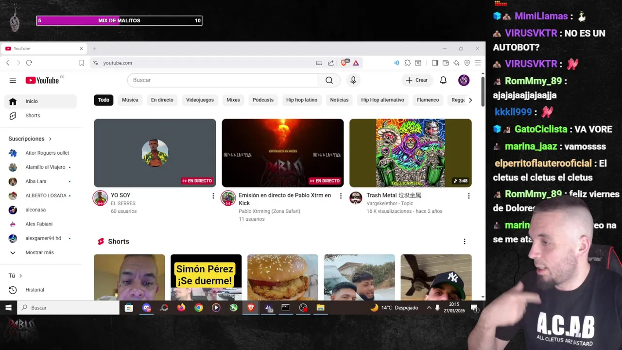Viewport: 622px width, 350px height.
Task: Click the Shorts sidebar icon
Action: point(13,116)
